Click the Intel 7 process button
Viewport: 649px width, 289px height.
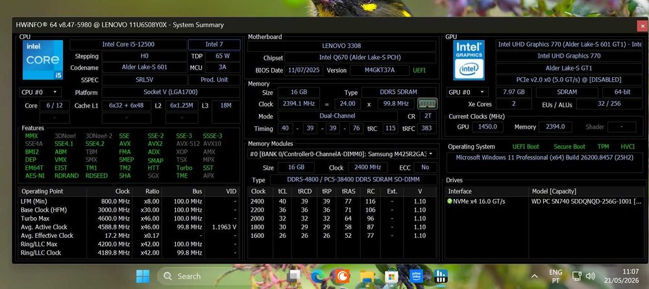tap(214, 44)
